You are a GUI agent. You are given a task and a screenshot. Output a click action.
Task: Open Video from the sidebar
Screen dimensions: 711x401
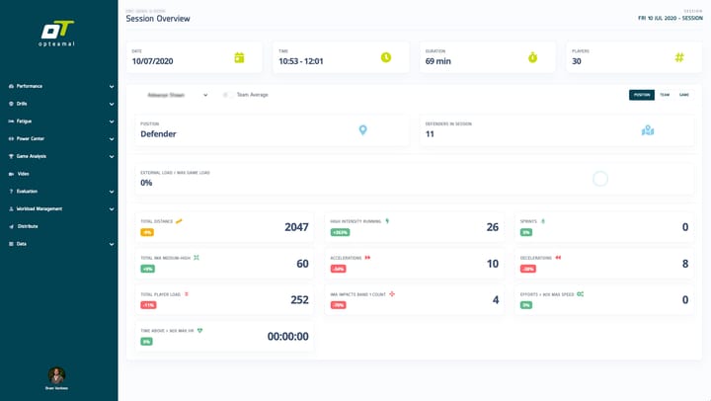pyautogui.click(x=24, y=174)
